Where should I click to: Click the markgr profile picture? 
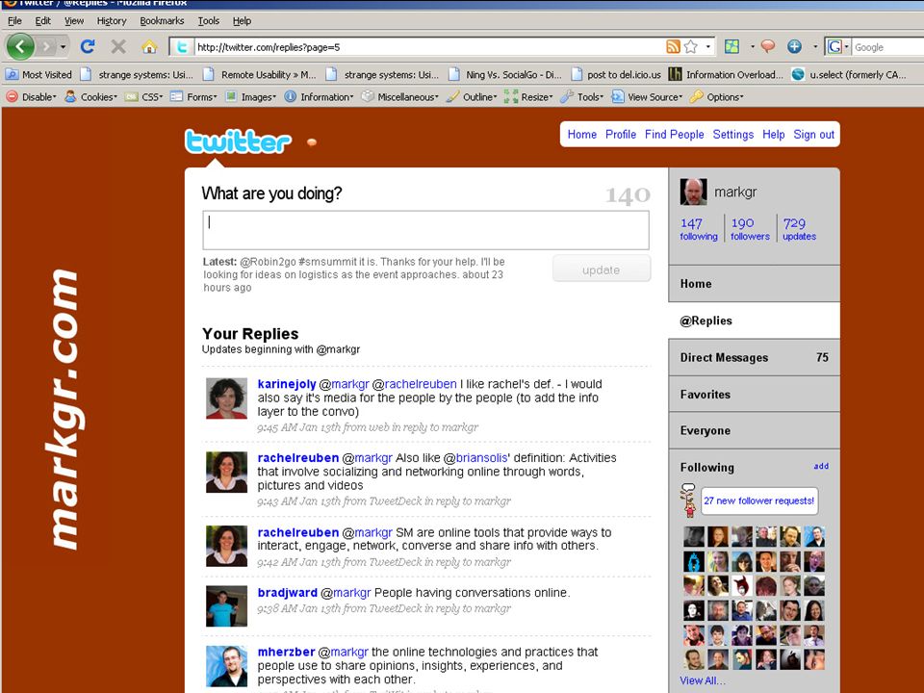[x=694, y=192]
